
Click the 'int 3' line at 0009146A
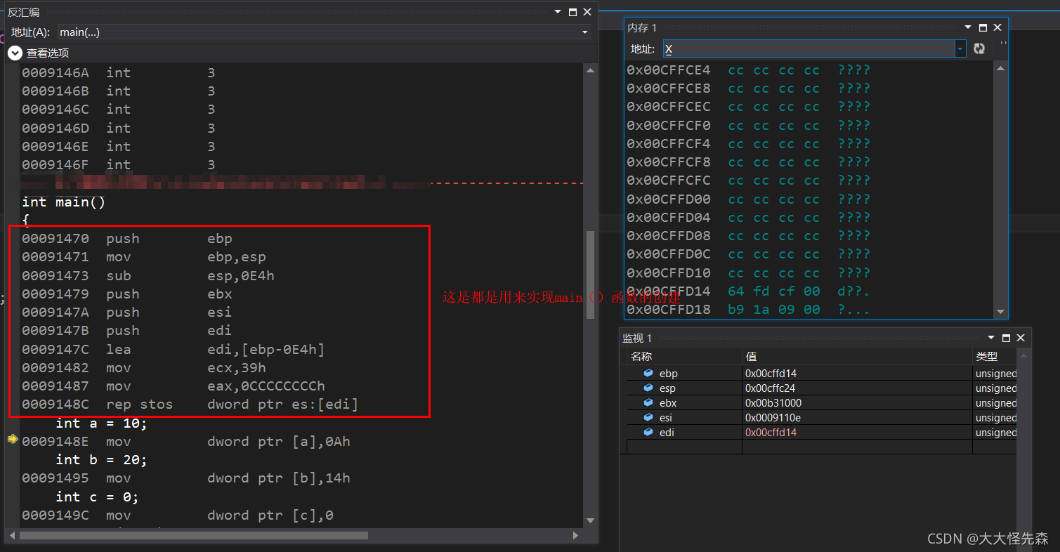[119, 72]
